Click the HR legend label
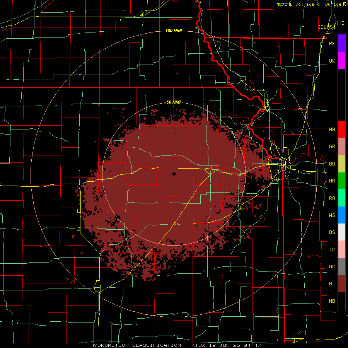The height and width of the screenshot is (348, 348). point(332,181)
